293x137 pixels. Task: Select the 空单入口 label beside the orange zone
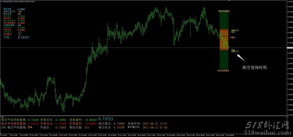(x=235, y=51)
